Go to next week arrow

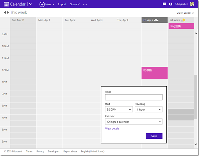click(x=8, y=13)
